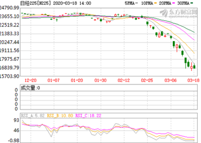Viewport: 201px width, 143px height.
Task: Click the RSI_A:5.82 indicator label
Action: click(x=33, y=116)
